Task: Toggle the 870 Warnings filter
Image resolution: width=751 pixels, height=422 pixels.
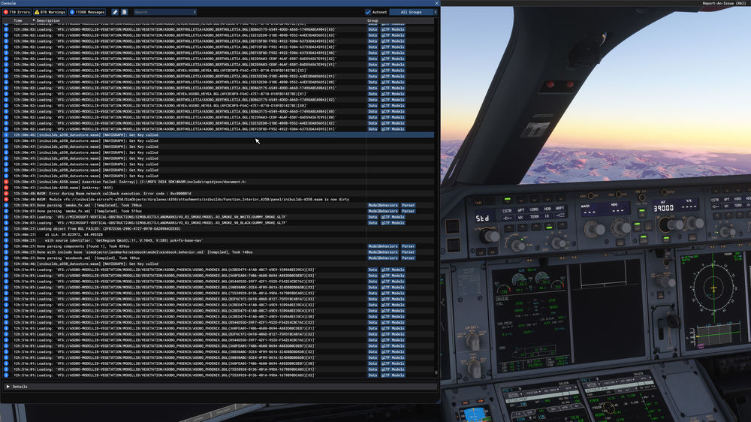Action: (x=50, y=12)
